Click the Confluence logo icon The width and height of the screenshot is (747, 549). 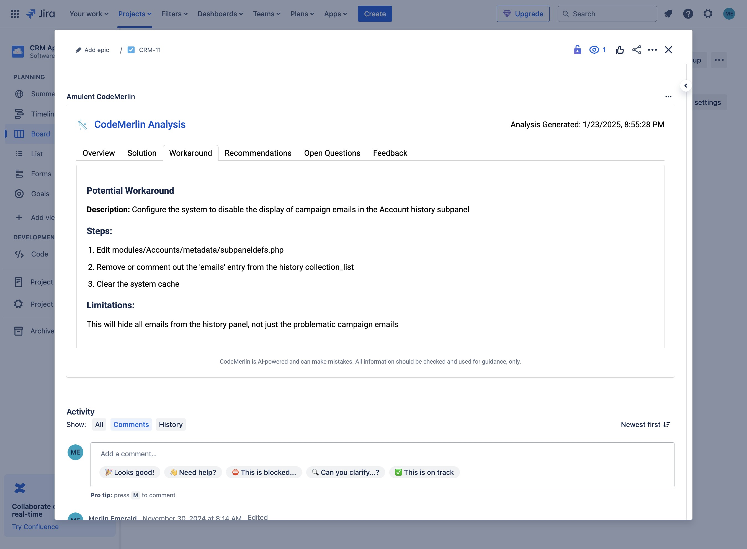point(20,488)
